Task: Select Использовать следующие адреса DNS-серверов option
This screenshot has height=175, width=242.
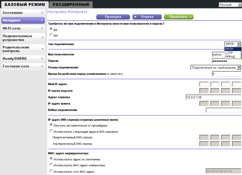Action: [51, 131]
